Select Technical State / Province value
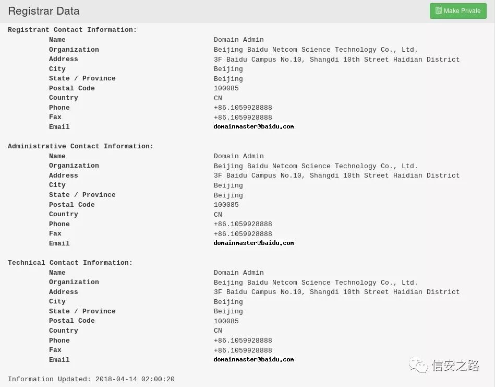Viewport: 495px width, 387px height. point(228,311)
